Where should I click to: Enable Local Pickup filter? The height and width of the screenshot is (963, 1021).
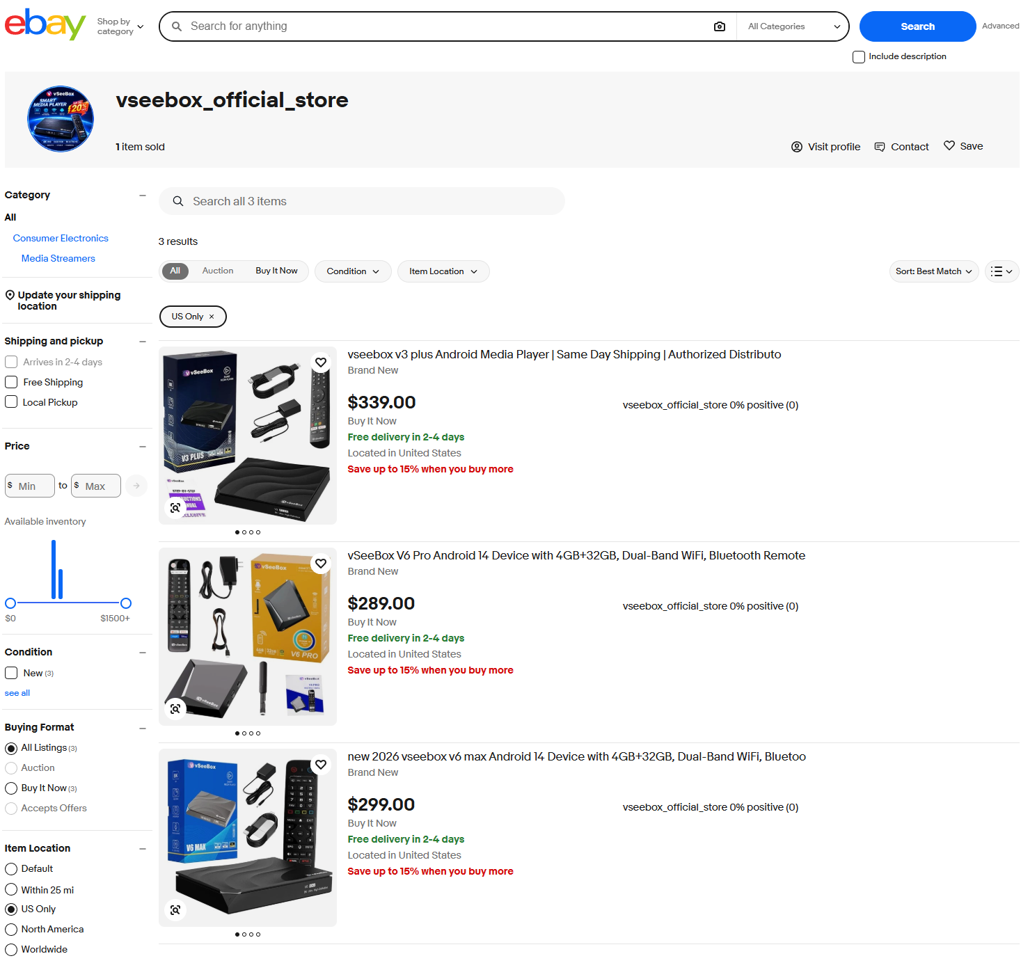(x=11, y=402)
